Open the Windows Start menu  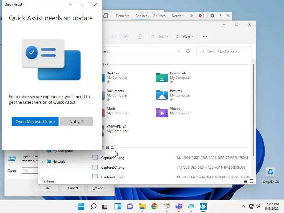[81, 206]
